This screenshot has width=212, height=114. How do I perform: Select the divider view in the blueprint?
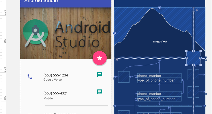[170, 106]
